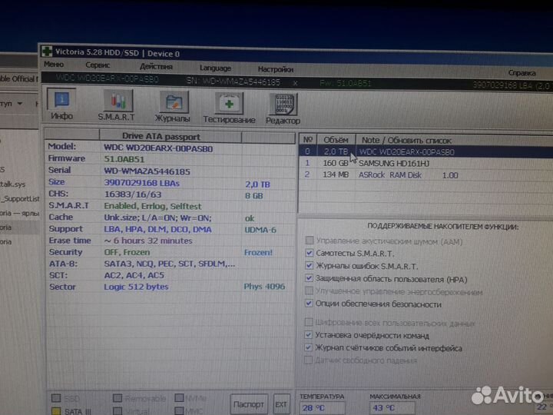This screenshot has width=553, height=415.
Task: Click the Drive ATA passport header
Action: (161, 137)
